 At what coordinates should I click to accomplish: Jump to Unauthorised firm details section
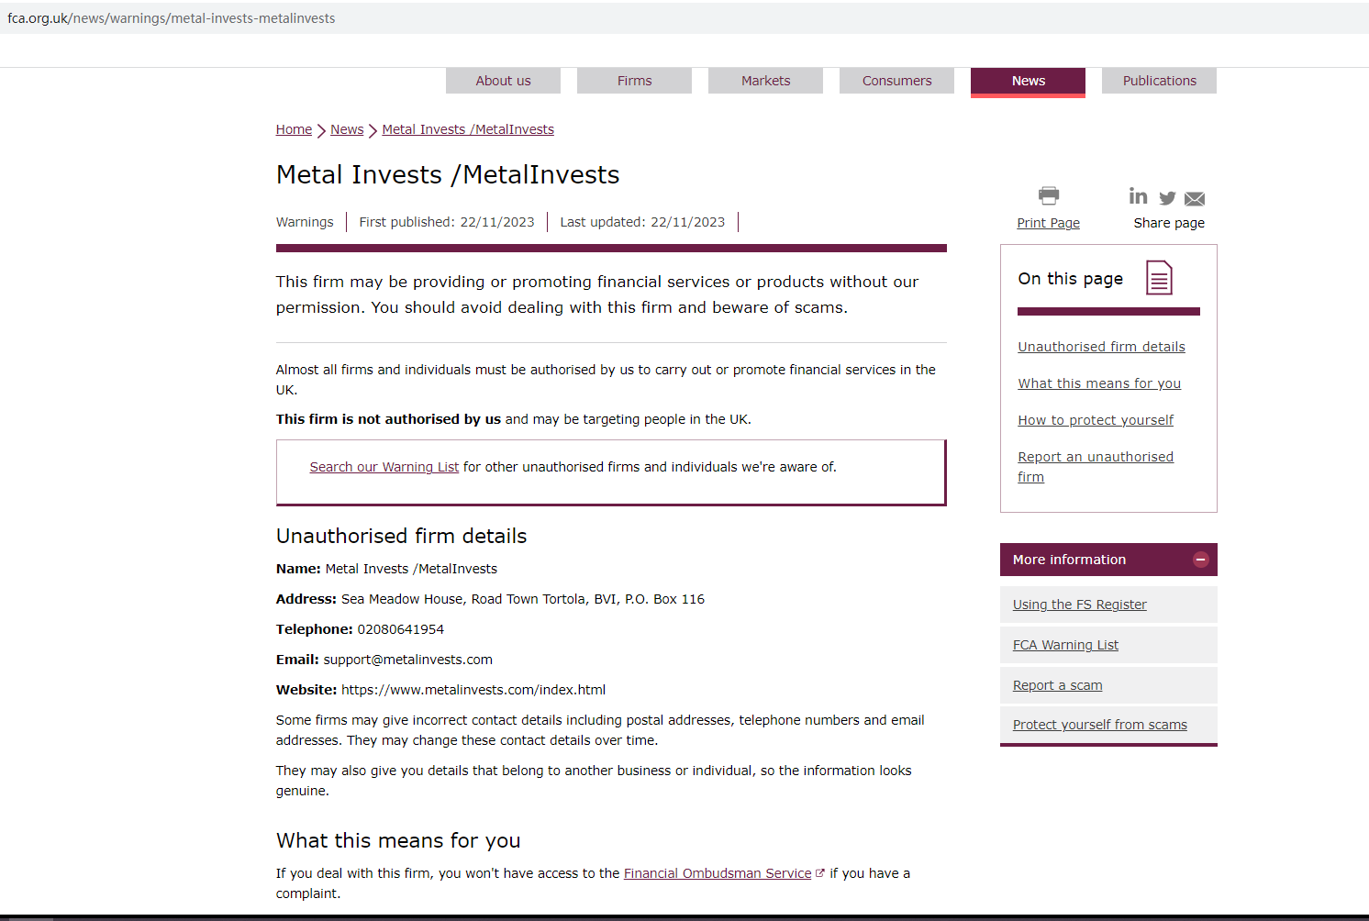tap(1101, 347)
